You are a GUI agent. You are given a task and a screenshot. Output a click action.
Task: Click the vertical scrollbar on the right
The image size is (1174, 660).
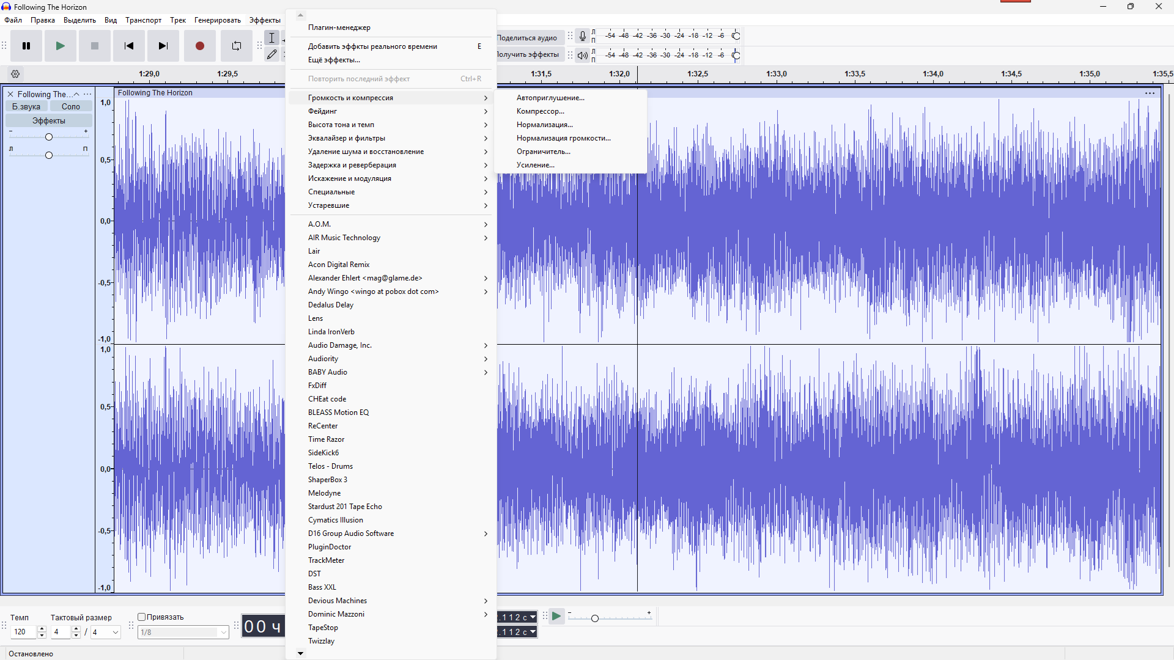(x=1169, y=330)
